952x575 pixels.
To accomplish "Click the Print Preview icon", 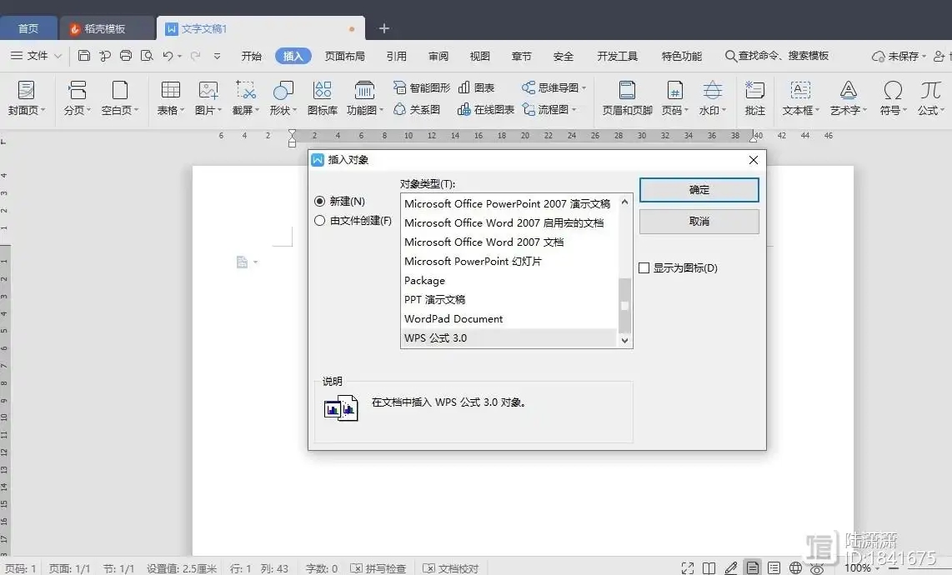I will click(147, 56).
